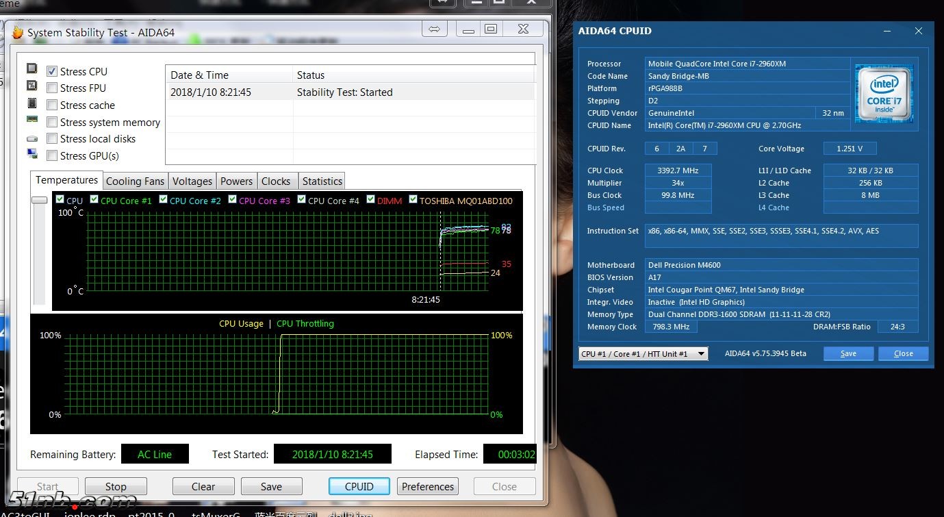
Task: Click the cache chip icon beside Stress cache
Action: (31, 103)
